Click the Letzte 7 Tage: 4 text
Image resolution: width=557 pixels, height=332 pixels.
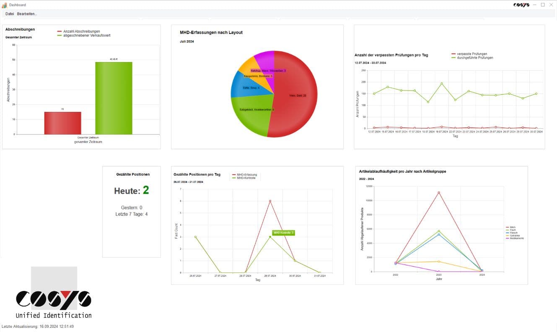coord(132,214)
